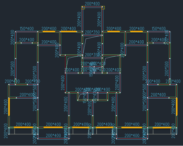Screen dimensions: 183x146
Task: Click the rightmost orange segment on bottom wall
Action: pyautogui.click(x=162, y=127)
